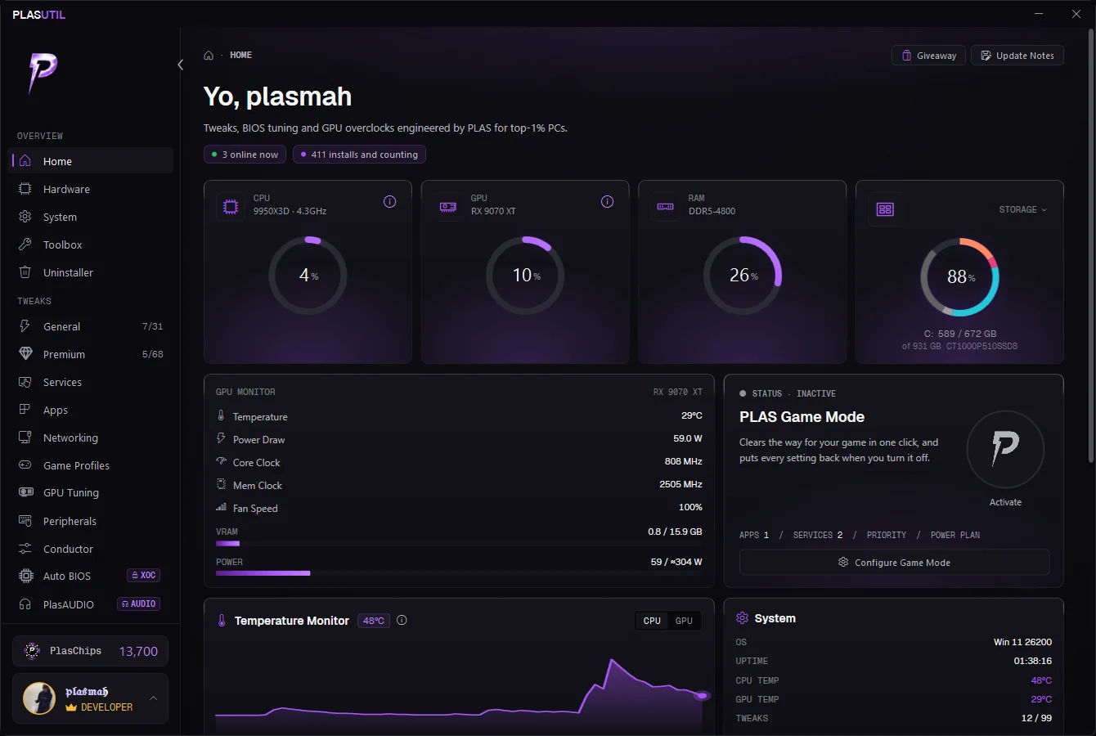
Task: Expand the plasmah user profile menu
Action: click(153, 698)
